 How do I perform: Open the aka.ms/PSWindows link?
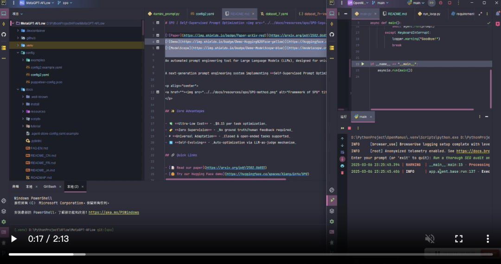[x=114, y=212]
